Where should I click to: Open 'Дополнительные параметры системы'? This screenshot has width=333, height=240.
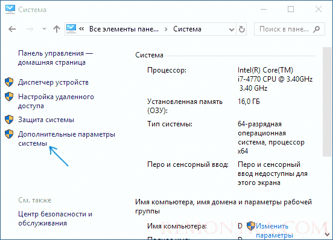click(67, 138)
